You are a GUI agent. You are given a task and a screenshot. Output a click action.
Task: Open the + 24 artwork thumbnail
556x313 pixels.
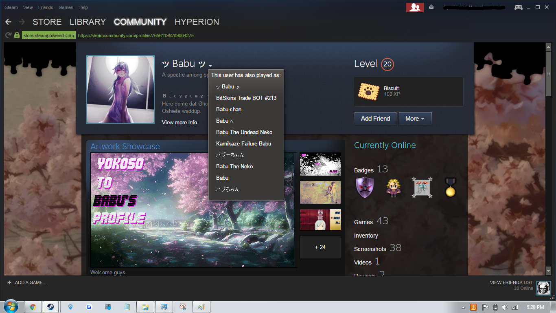[x=320, y=247]
